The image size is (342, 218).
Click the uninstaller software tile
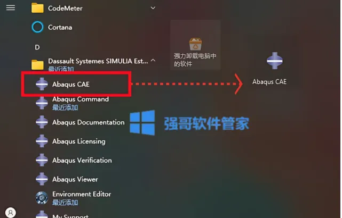pyautogui.click(x=195, y=45)
